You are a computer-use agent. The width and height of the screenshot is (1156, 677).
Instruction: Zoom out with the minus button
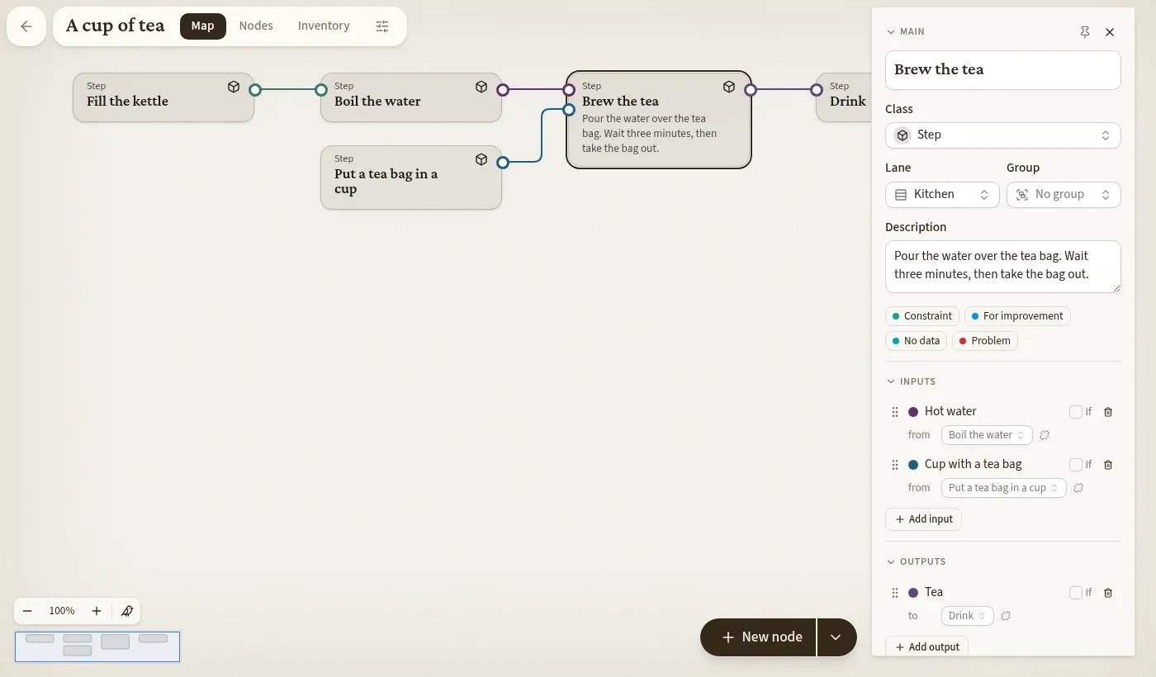[27, 611]
